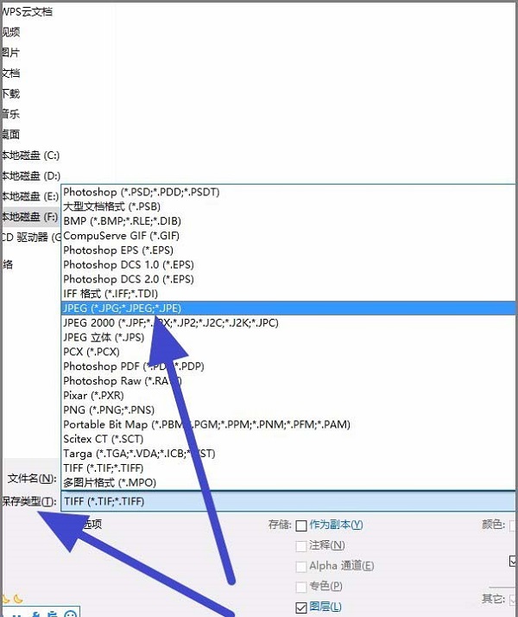Select 本地磁盘 (C:) drive

point(30,156)
